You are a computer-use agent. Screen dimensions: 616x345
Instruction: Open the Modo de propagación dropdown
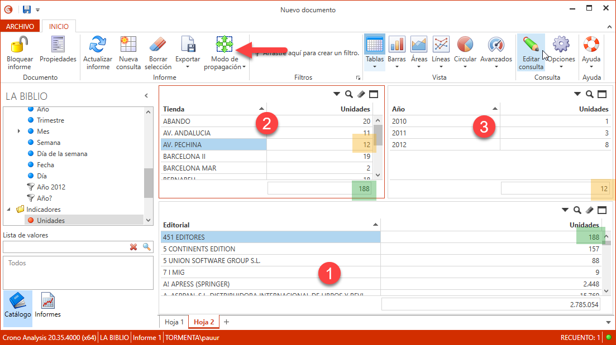click(x=244, y=67)
